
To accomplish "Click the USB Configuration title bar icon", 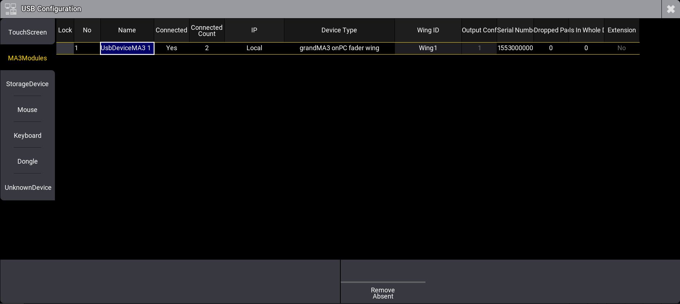I will pyautogui.click(x=11, y=9).
